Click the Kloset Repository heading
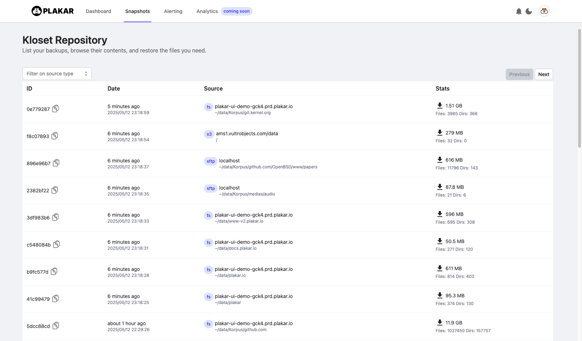Viewport: 582px width, 341px height. [x=65, y=40]
